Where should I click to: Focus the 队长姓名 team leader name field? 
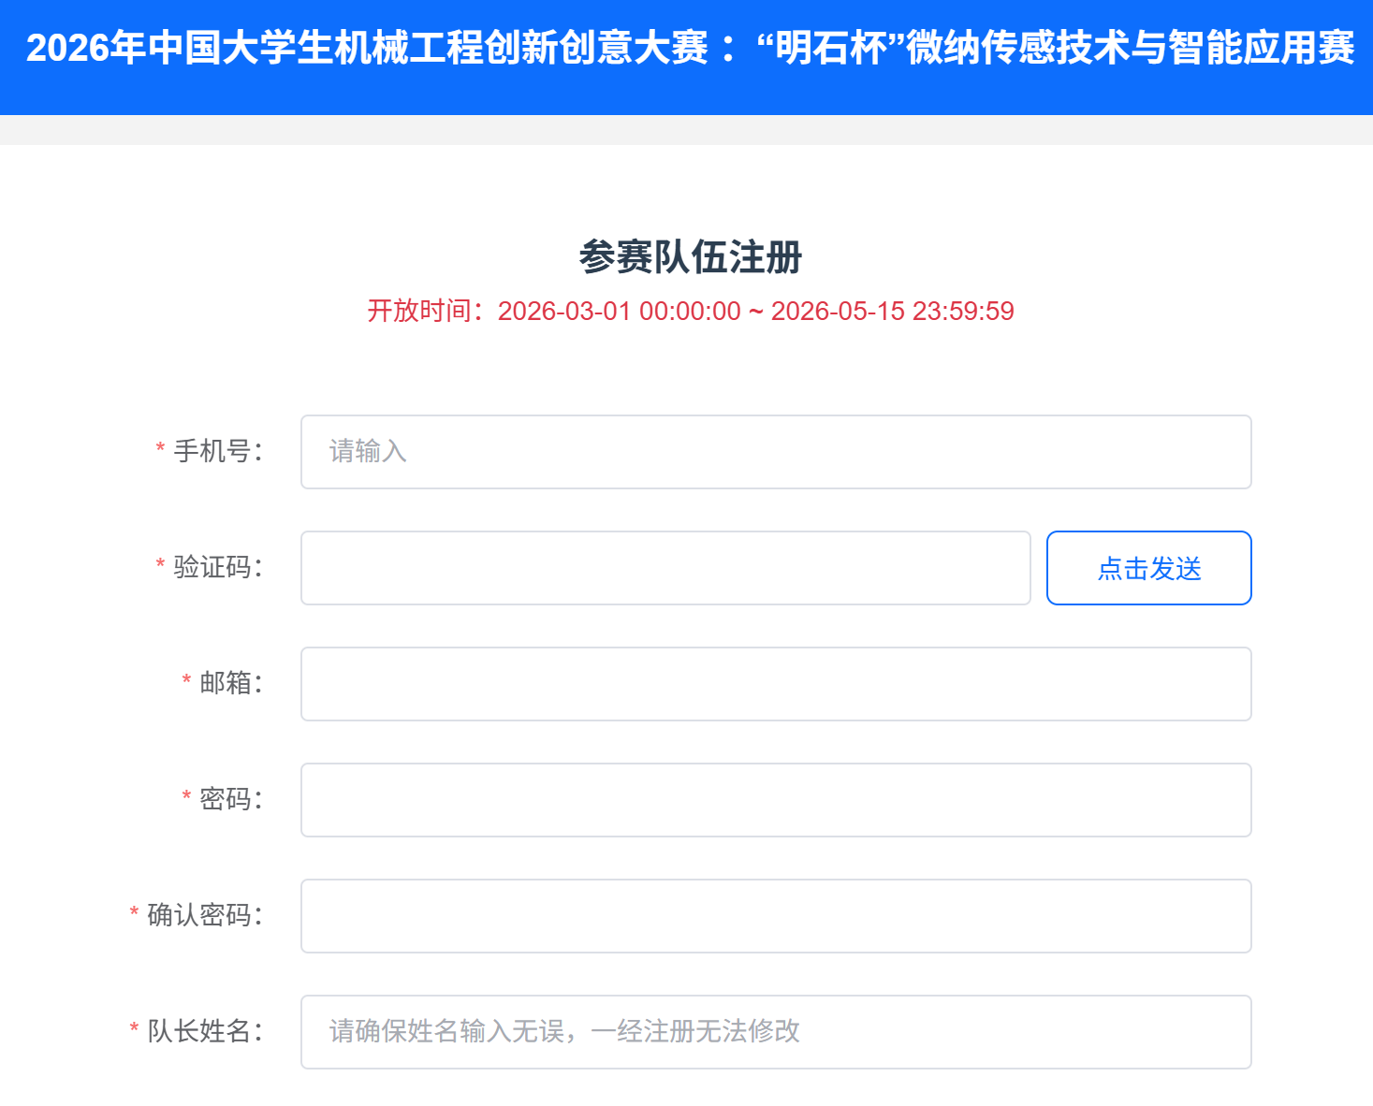pyautogui.click(x=775, y=1032)
